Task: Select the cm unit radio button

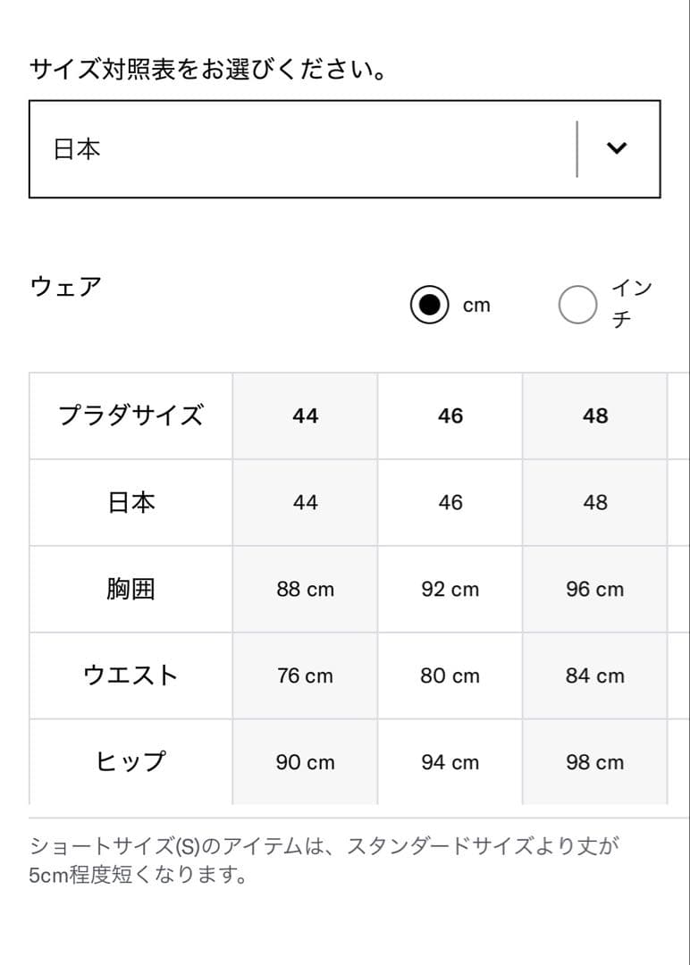Action: tap(430, 306)
